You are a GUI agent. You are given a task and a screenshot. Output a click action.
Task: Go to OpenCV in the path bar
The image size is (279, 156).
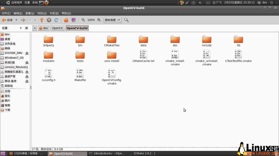[x=57, y=28]
